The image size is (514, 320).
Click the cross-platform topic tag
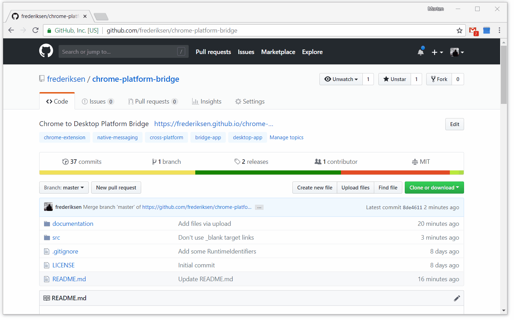[166, 137]
